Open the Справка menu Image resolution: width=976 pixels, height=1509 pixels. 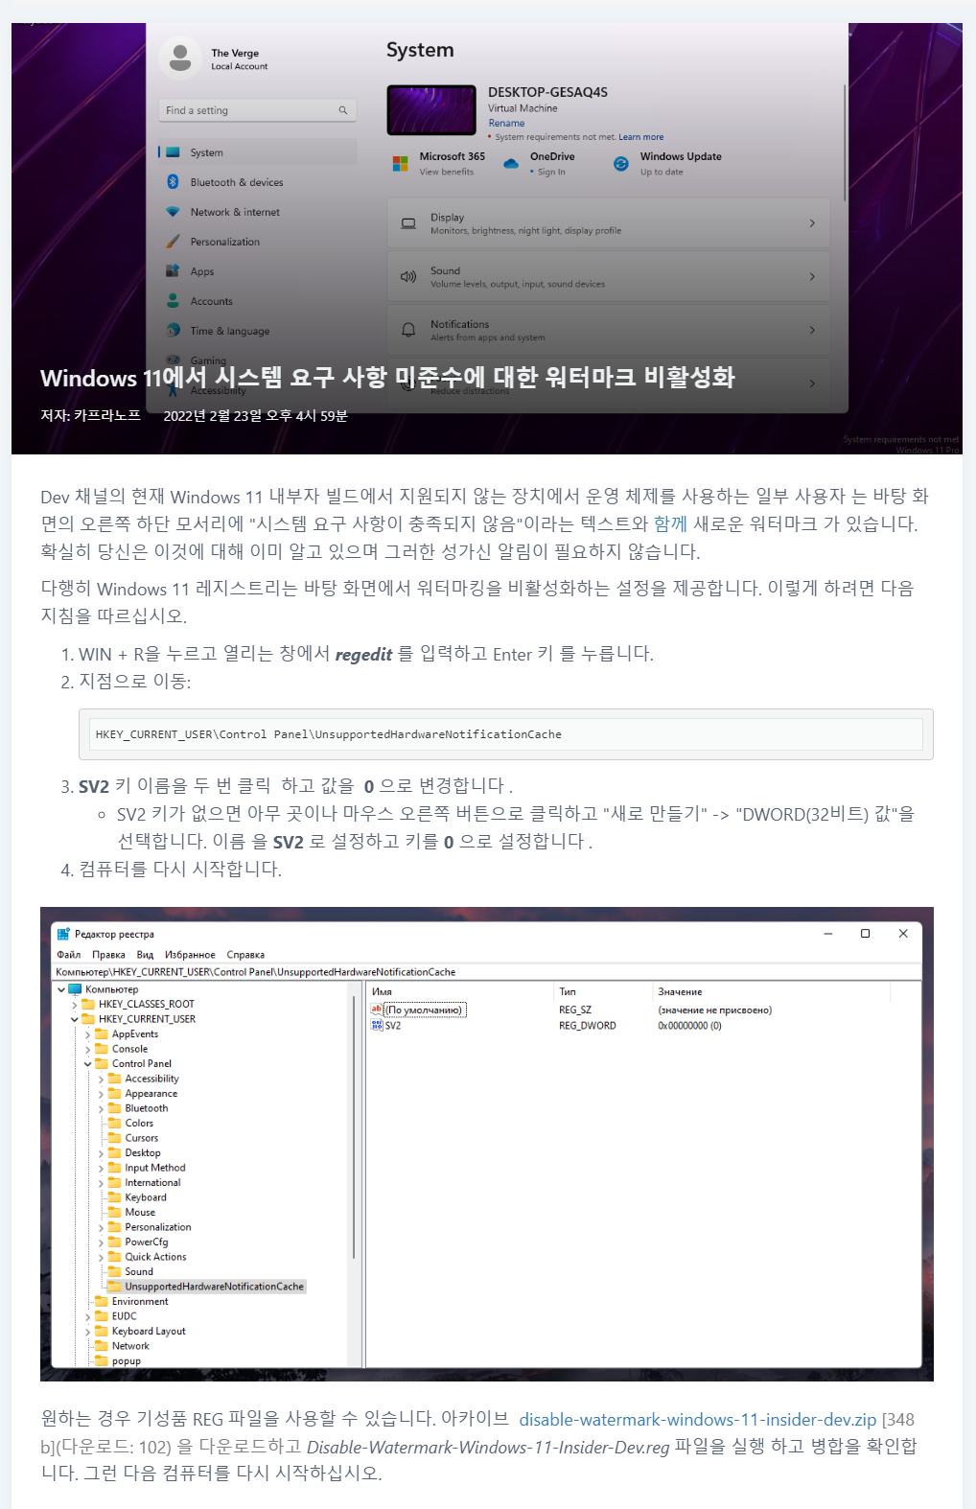click(x=245, y=955)
